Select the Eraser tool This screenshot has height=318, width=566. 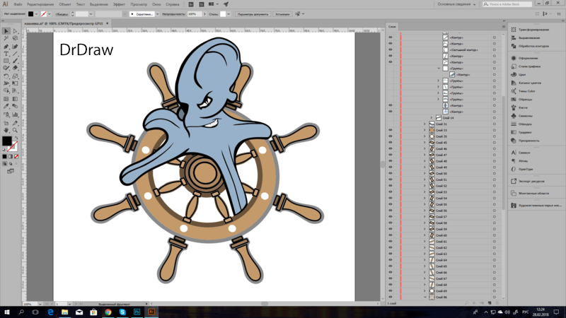tap(15, 68)
